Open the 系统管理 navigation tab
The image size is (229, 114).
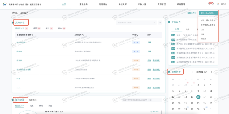click(181, 4)
